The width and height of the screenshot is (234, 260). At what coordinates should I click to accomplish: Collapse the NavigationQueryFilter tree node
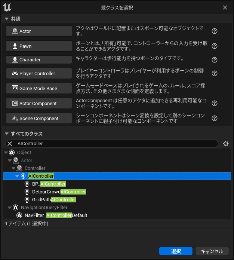tap(10, 208)
